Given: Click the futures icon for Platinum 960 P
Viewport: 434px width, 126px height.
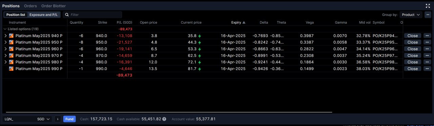Looking at the screenshot, I should [x=11, y=49].
